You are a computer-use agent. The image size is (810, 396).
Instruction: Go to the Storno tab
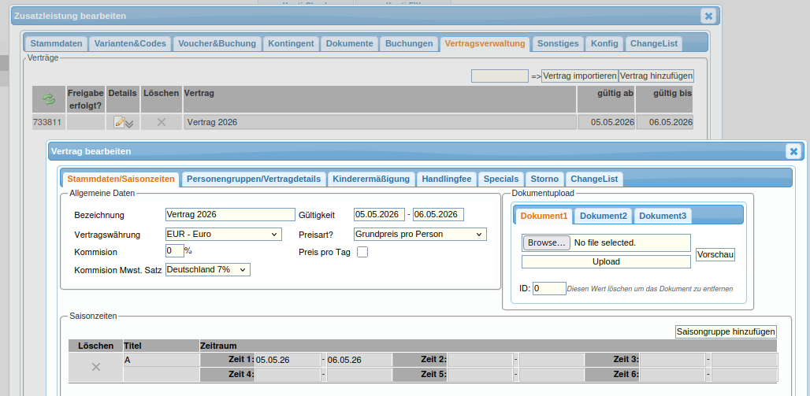click(544, 179)
